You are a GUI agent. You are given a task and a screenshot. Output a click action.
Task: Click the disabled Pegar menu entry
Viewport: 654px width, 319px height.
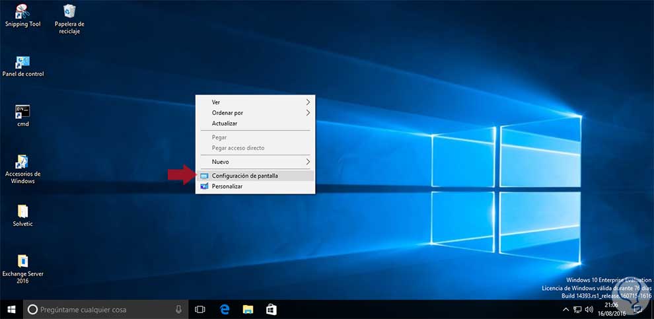point(255,137)
